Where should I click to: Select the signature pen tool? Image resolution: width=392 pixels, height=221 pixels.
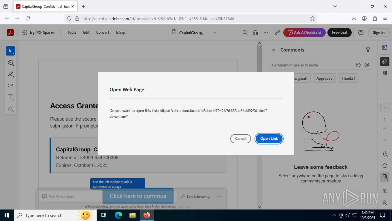tap(10, 108)
